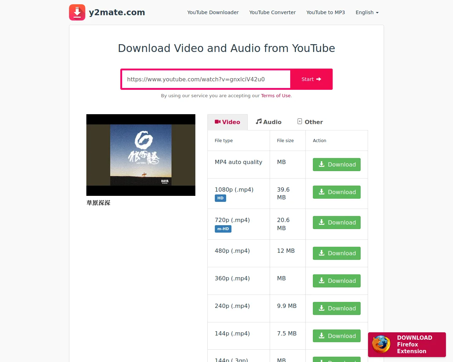453x362 pixels.
Task: Download the 720p mp4 file
Action: pos(337,222)
